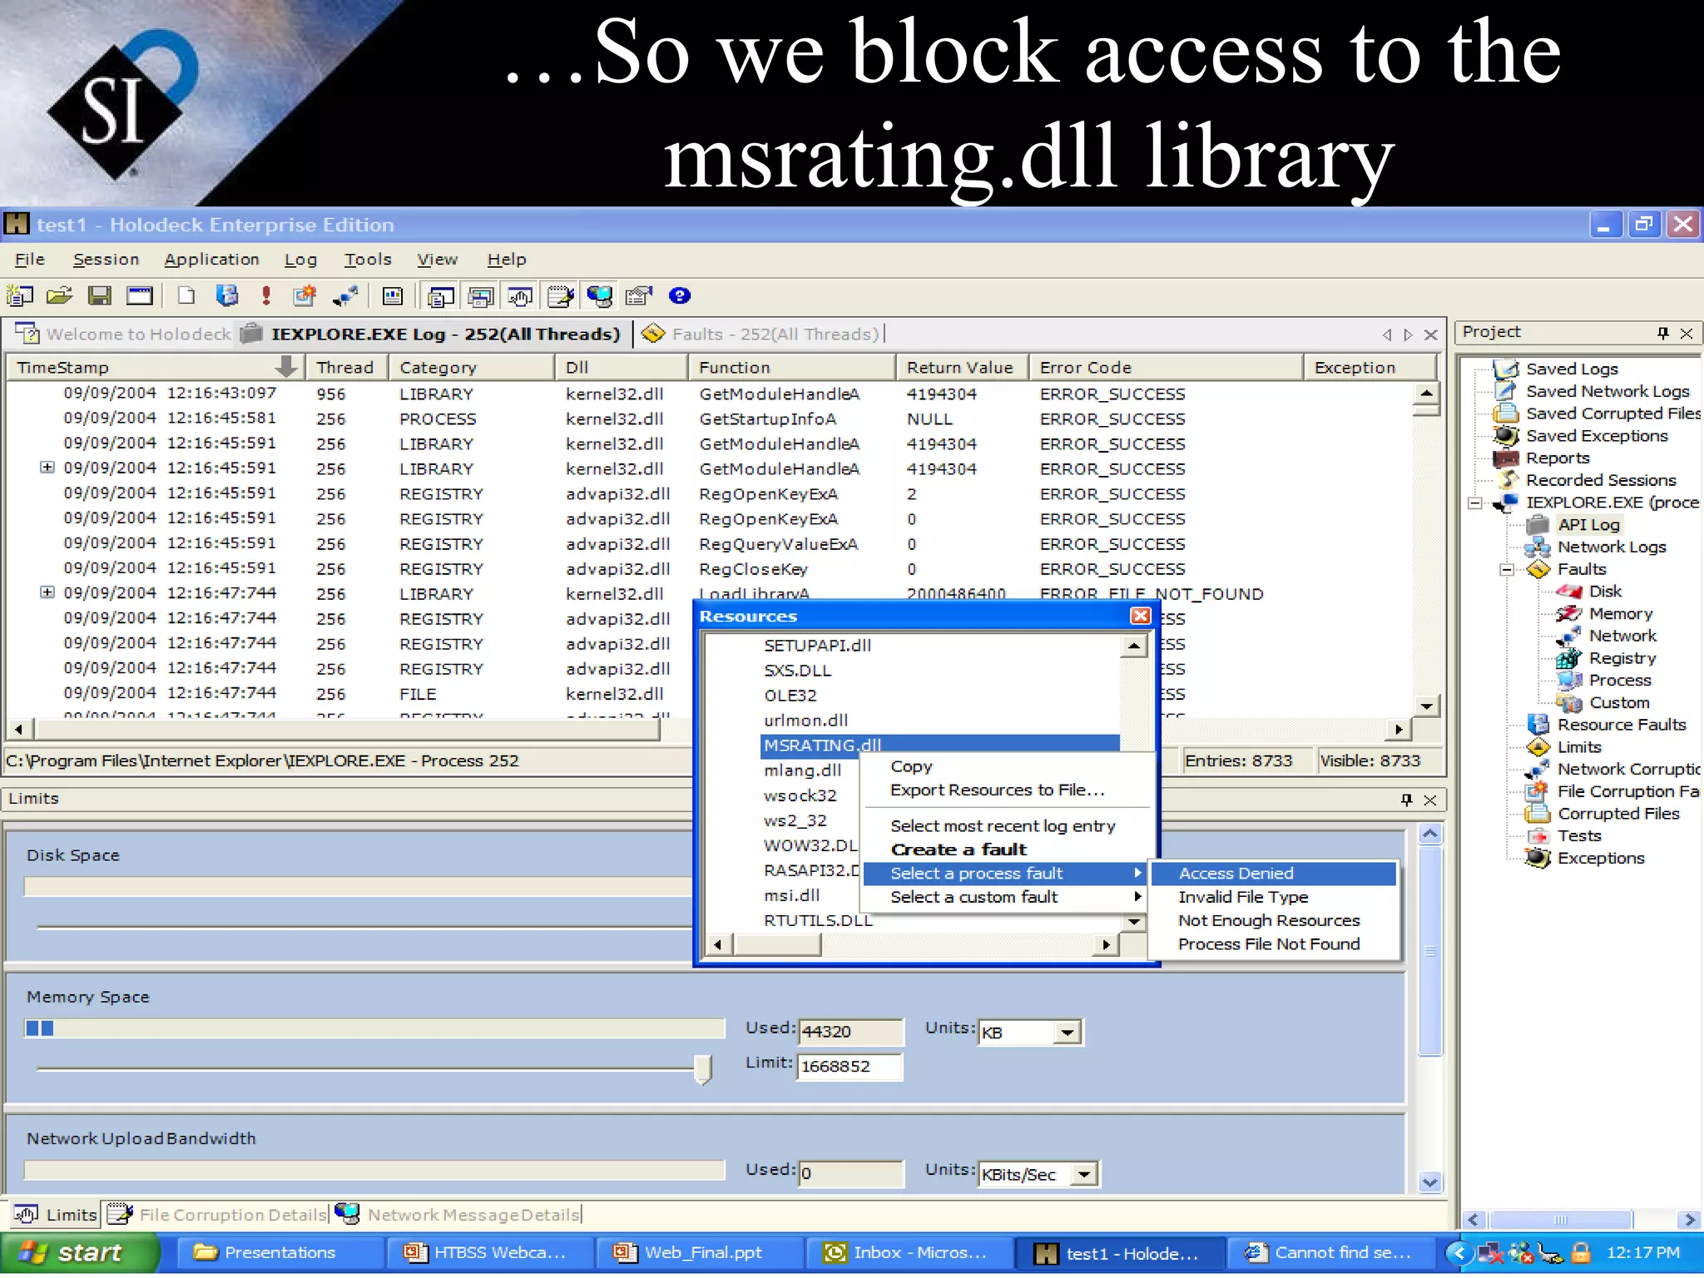The image size is (1704, 1278).
Task: Switch to Network Message Details tab
Action: 458,1215
